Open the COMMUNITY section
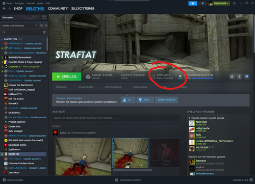The height and width of the screenshot is (184, 255). pyautogui.click(x=58, y=9)
